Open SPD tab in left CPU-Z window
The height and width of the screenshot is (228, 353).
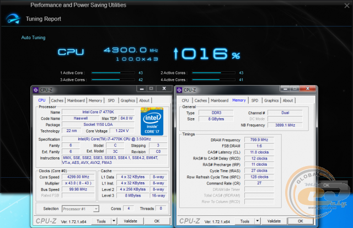[x=111, y=100]
